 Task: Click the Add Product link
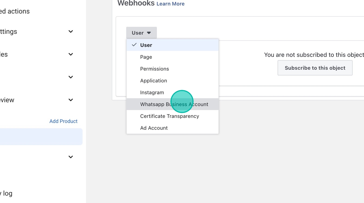point(63,121)
